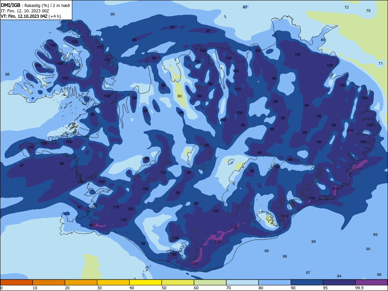Click the '84' humidity value over the southern sea
This screenshot has height=291, width=388.
339,276
